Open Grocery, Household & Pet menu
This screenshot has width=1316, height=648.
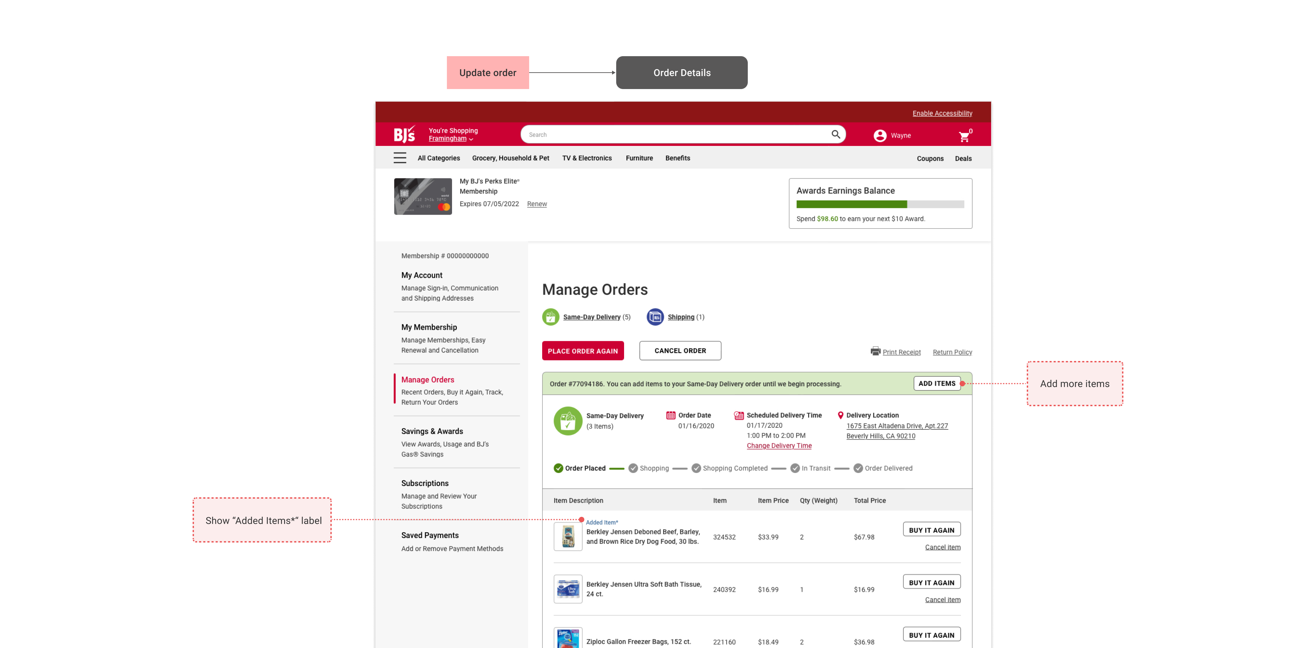coord(510,158)
